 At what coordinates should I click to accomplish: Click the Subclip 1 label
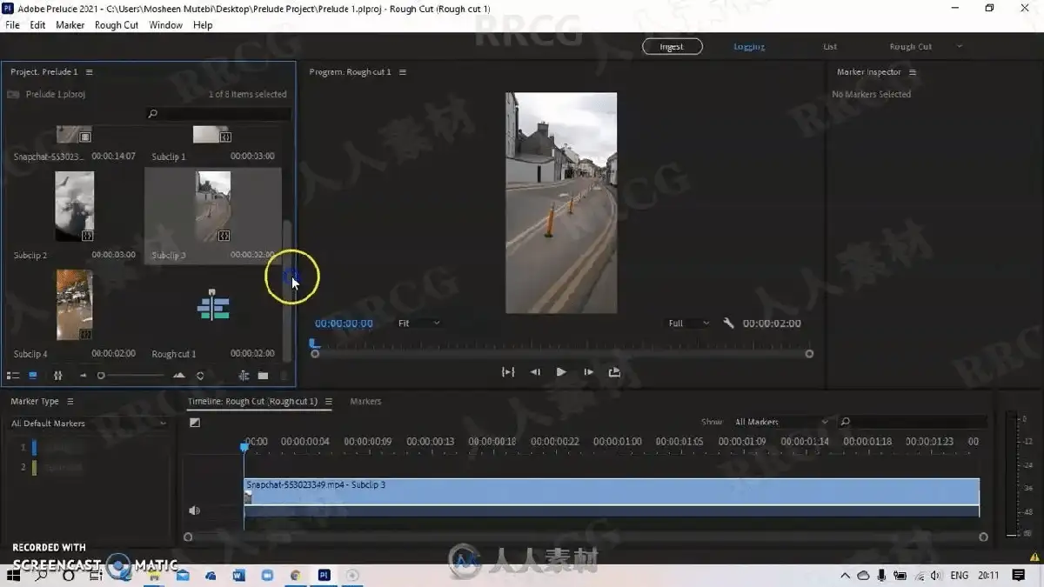168,157
